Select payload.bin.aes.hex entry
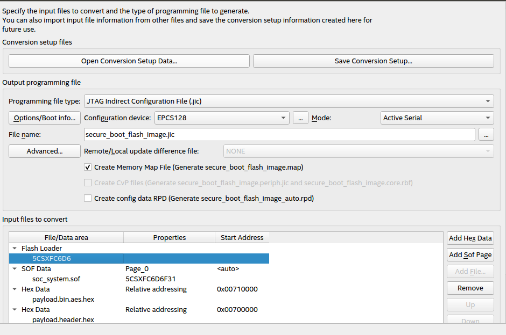The image size is (506, 335). click(x=63, y=300)
